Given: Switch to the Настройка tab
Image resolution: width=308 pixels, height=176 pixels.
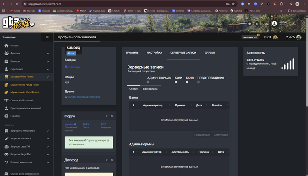Looking at the screenshot, I should click(154, 53).
